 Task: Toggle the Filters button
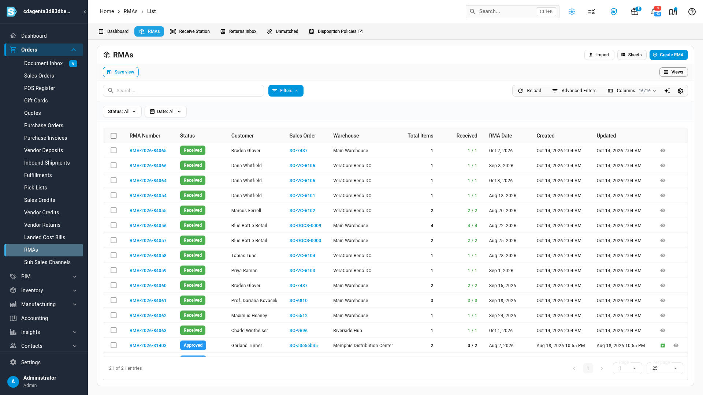286,91
